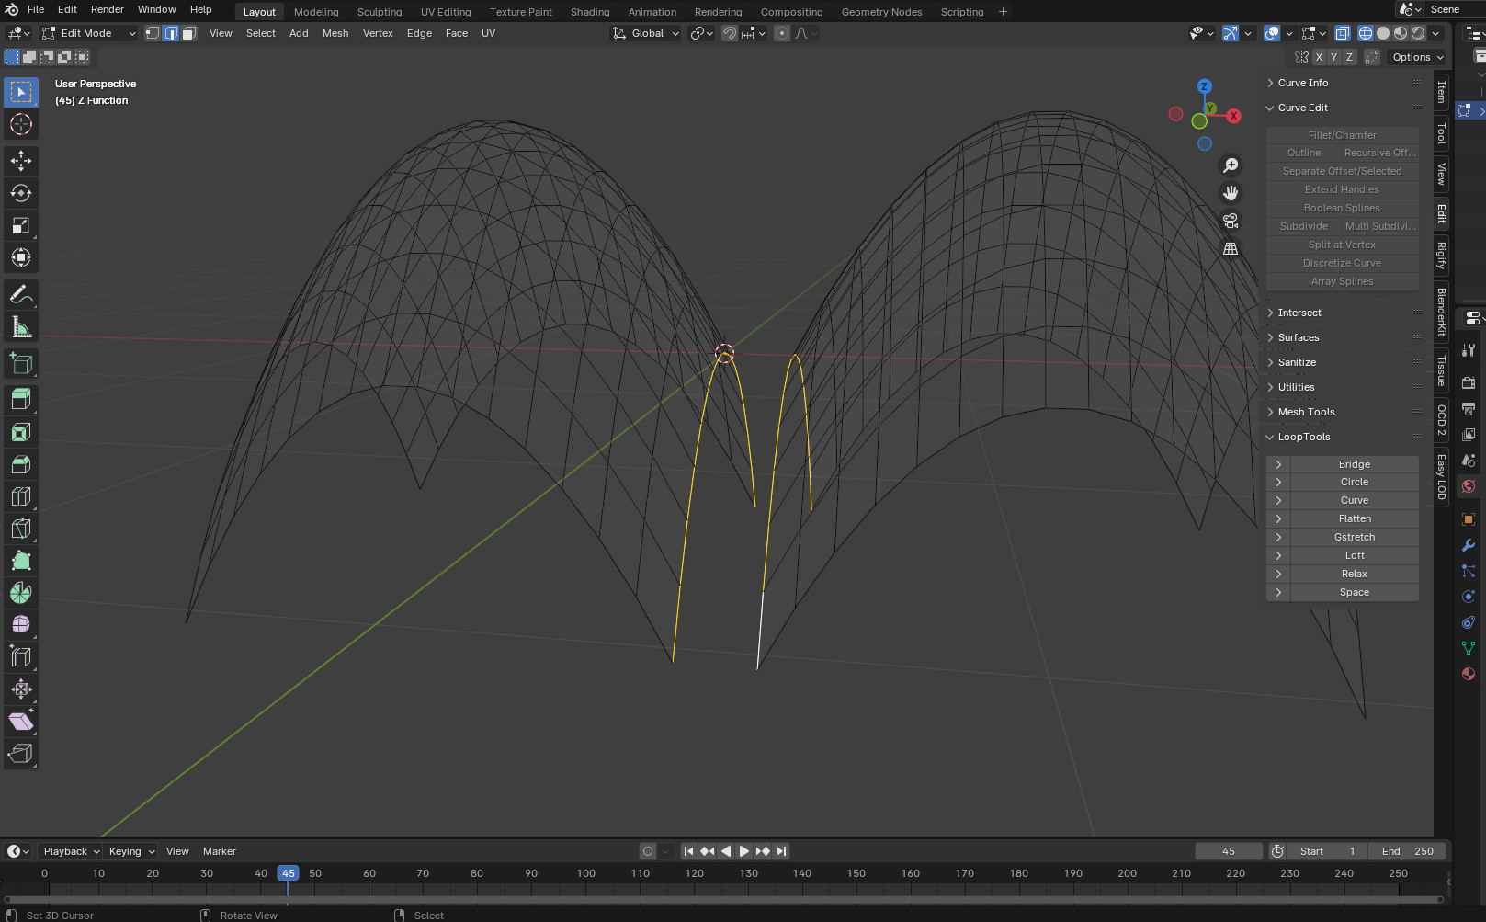Activate the Rotate tool
Viewport: 1486px width, 922px height.
coord(21,193)
